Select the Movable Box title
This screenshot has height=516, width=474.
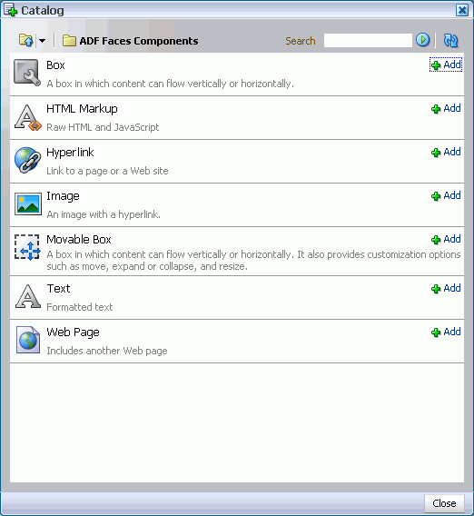[x=79, y=240]
